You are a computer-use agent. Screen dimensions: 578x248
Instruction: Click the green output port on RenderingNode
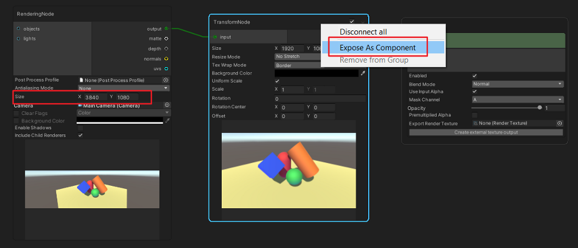[166, 29]
